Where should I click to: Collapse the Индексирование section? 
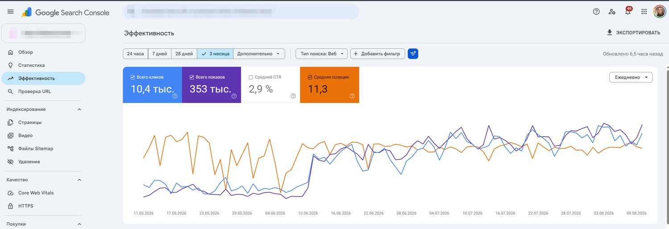click(79, 109)
